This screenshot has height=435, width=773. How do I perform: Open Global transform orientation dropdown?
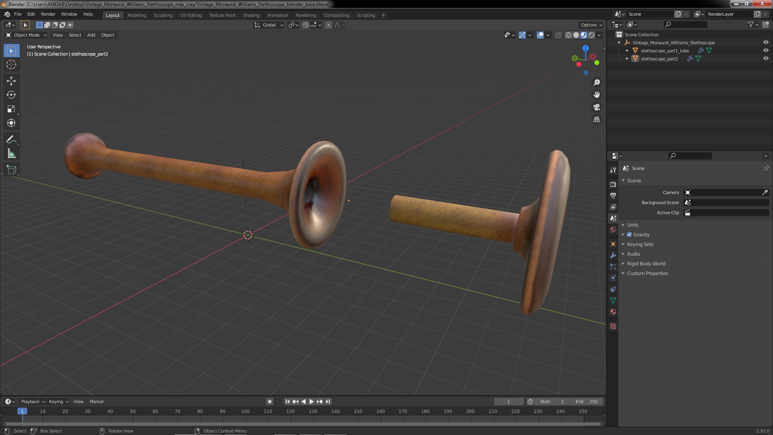pos(269,25)
